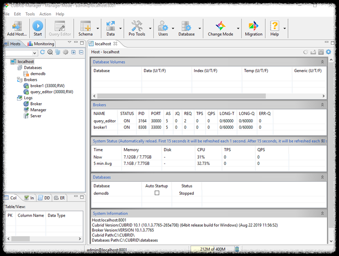Launch the Migration tool
This screenshot has height=256, width=339.
click(x=254, y=28)
